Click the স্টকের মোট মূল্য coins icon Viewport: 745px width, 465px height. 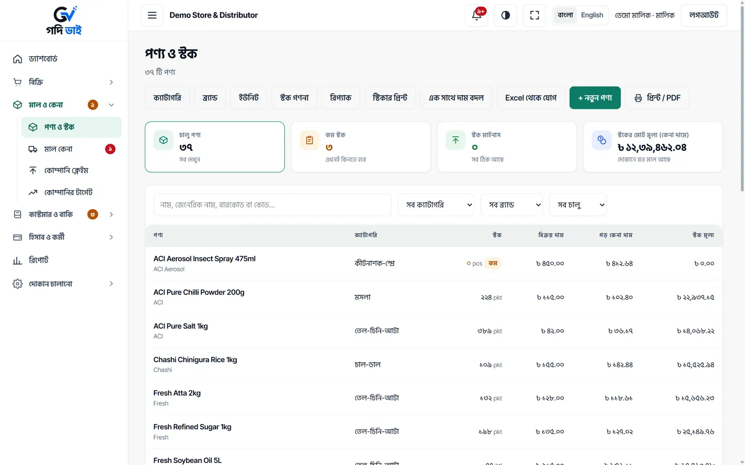click(x=602, y=140)
